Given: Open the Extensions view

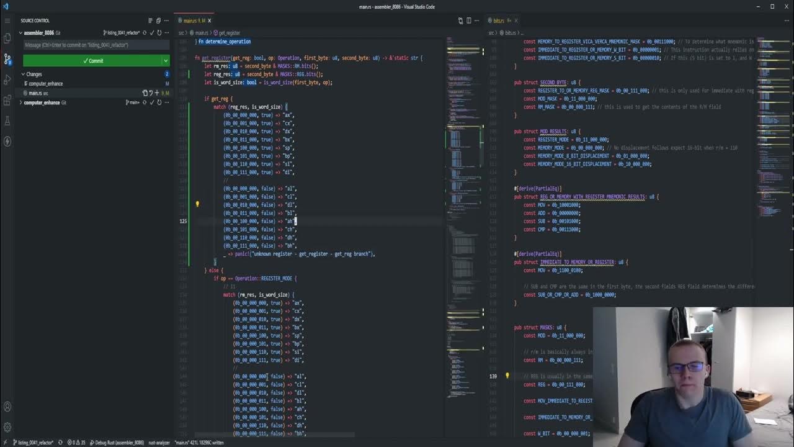Looking at the screenshot, I should pos(7,100).
